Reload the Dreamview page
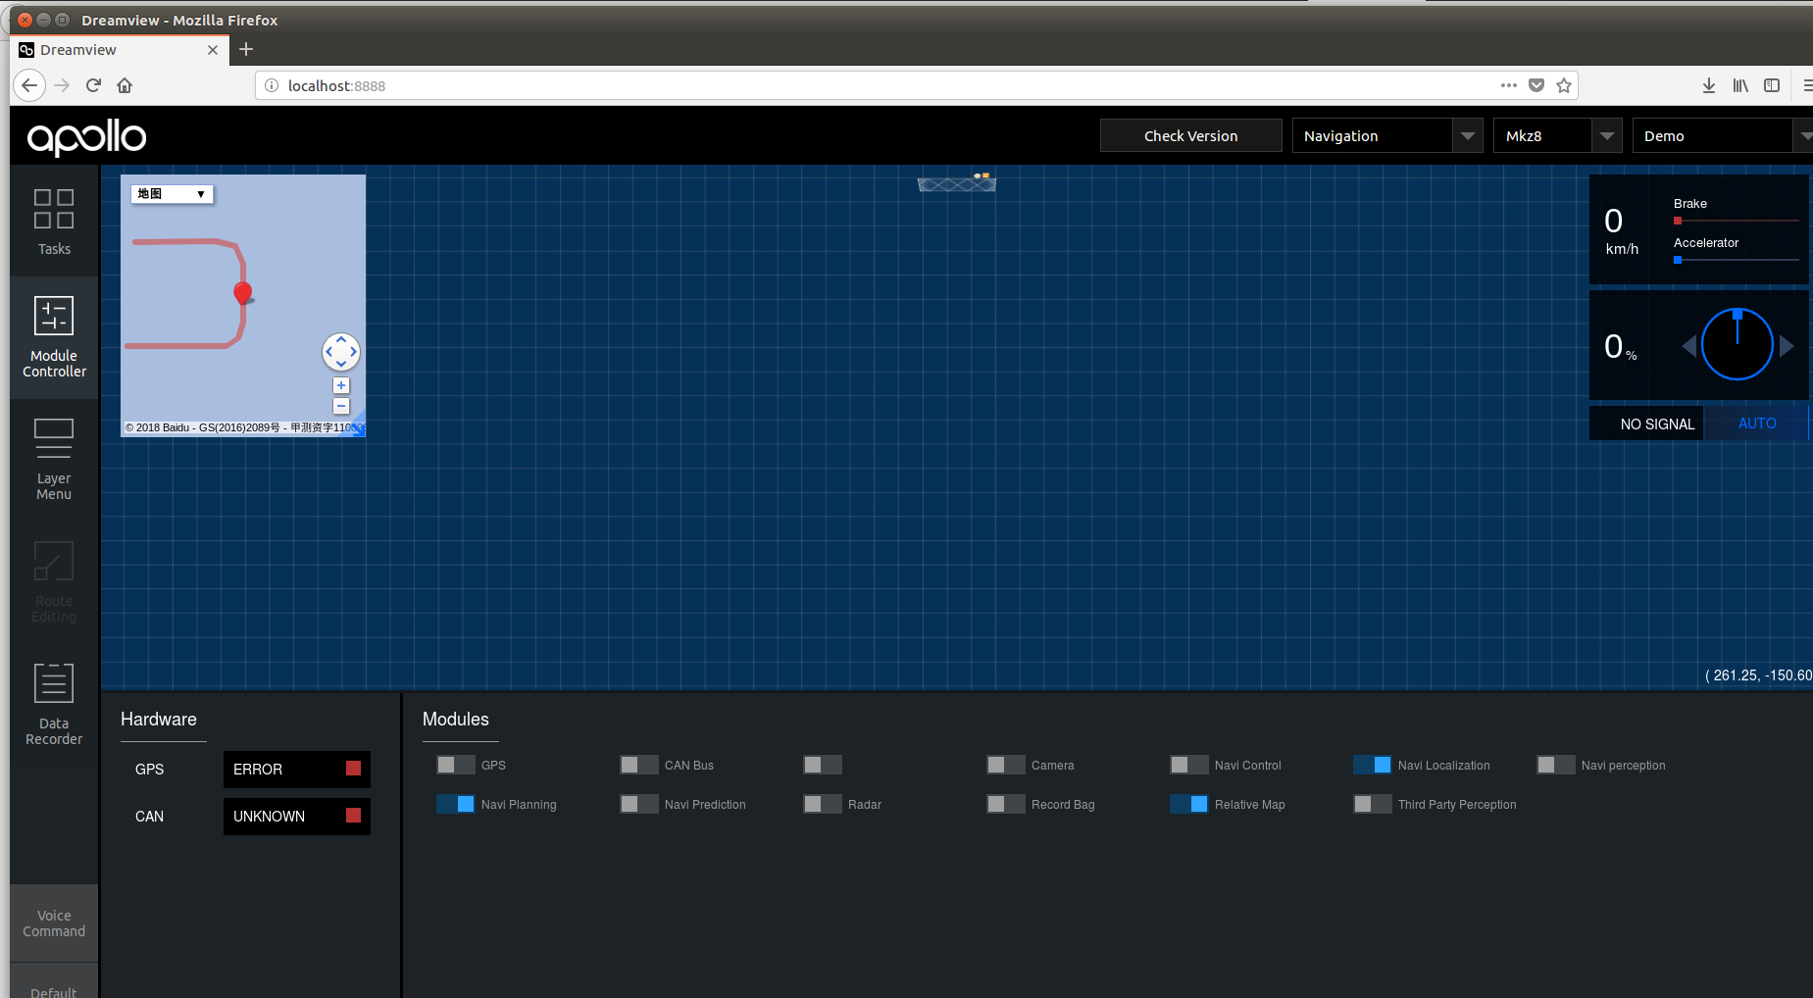 pos(92,85)
